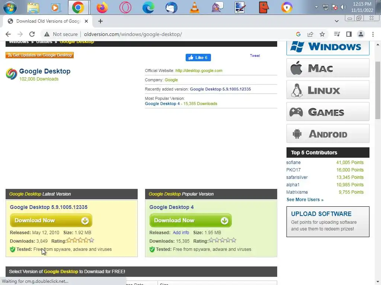Reload the current page
Viewport: 381px width, 285px height.
(32, 34)
